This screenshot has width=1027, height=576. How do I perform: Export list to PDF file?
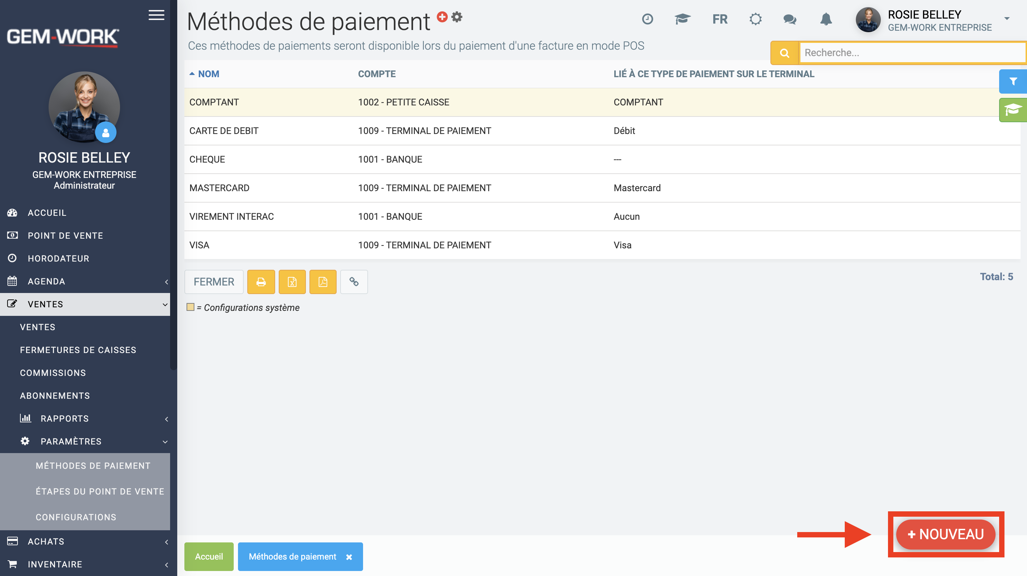point(323,282)
